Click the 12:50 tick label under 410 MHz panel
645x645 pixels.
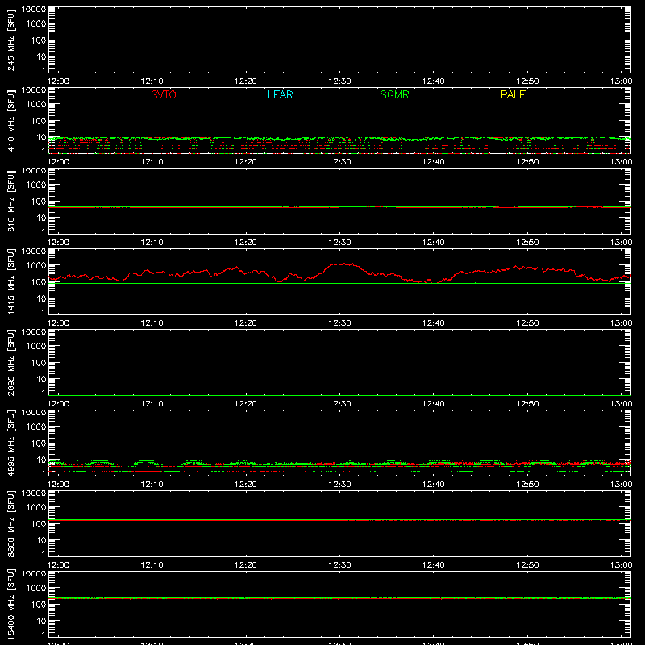527,162
